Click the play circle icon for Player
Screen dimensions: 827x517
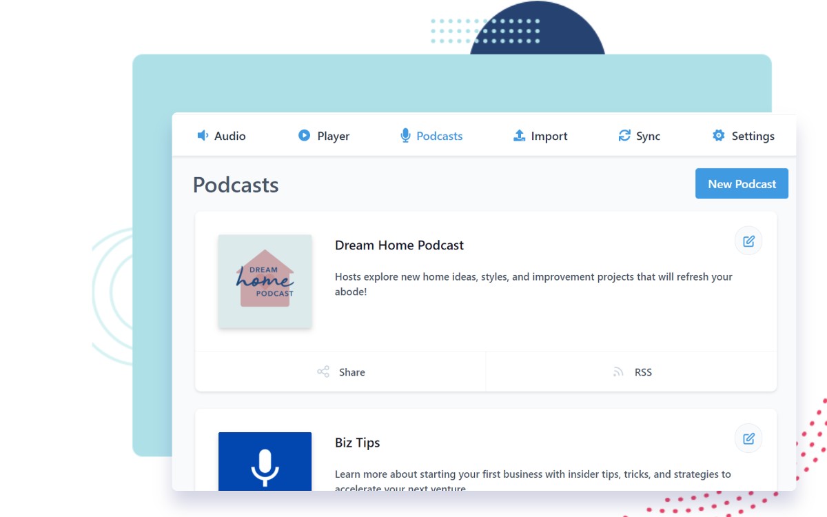click(304, 136)
